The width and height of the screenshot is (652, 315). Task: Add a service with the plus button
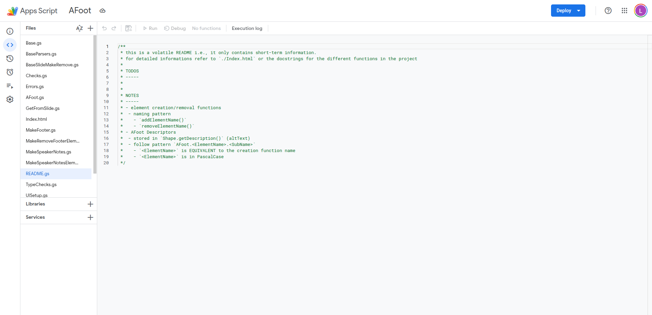click(90, 217)
